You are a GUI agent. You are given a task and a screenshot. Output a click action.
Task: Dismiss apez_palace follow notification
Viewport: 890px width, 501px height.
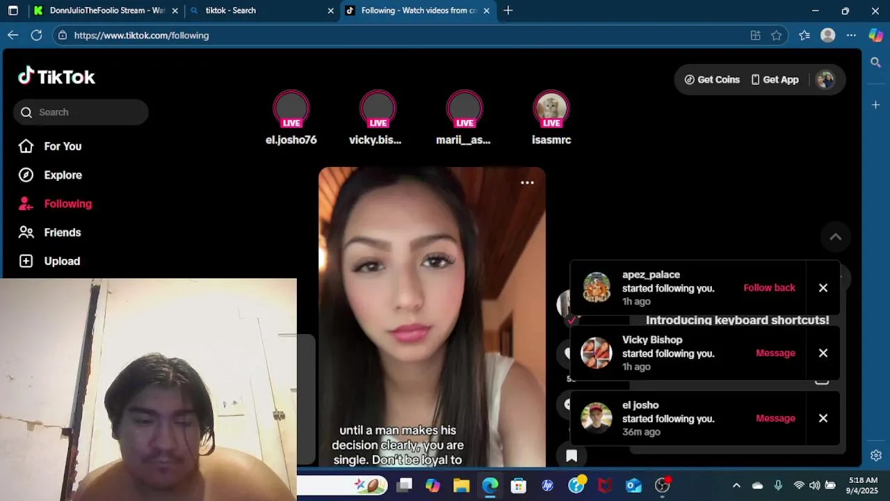pyautogui.click(x=823, y=287)
